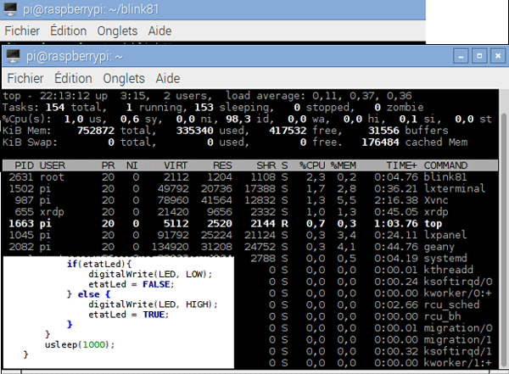The image size is (509, 374).
Task: Click the %MEM column header
Action: tap(344, 165)
